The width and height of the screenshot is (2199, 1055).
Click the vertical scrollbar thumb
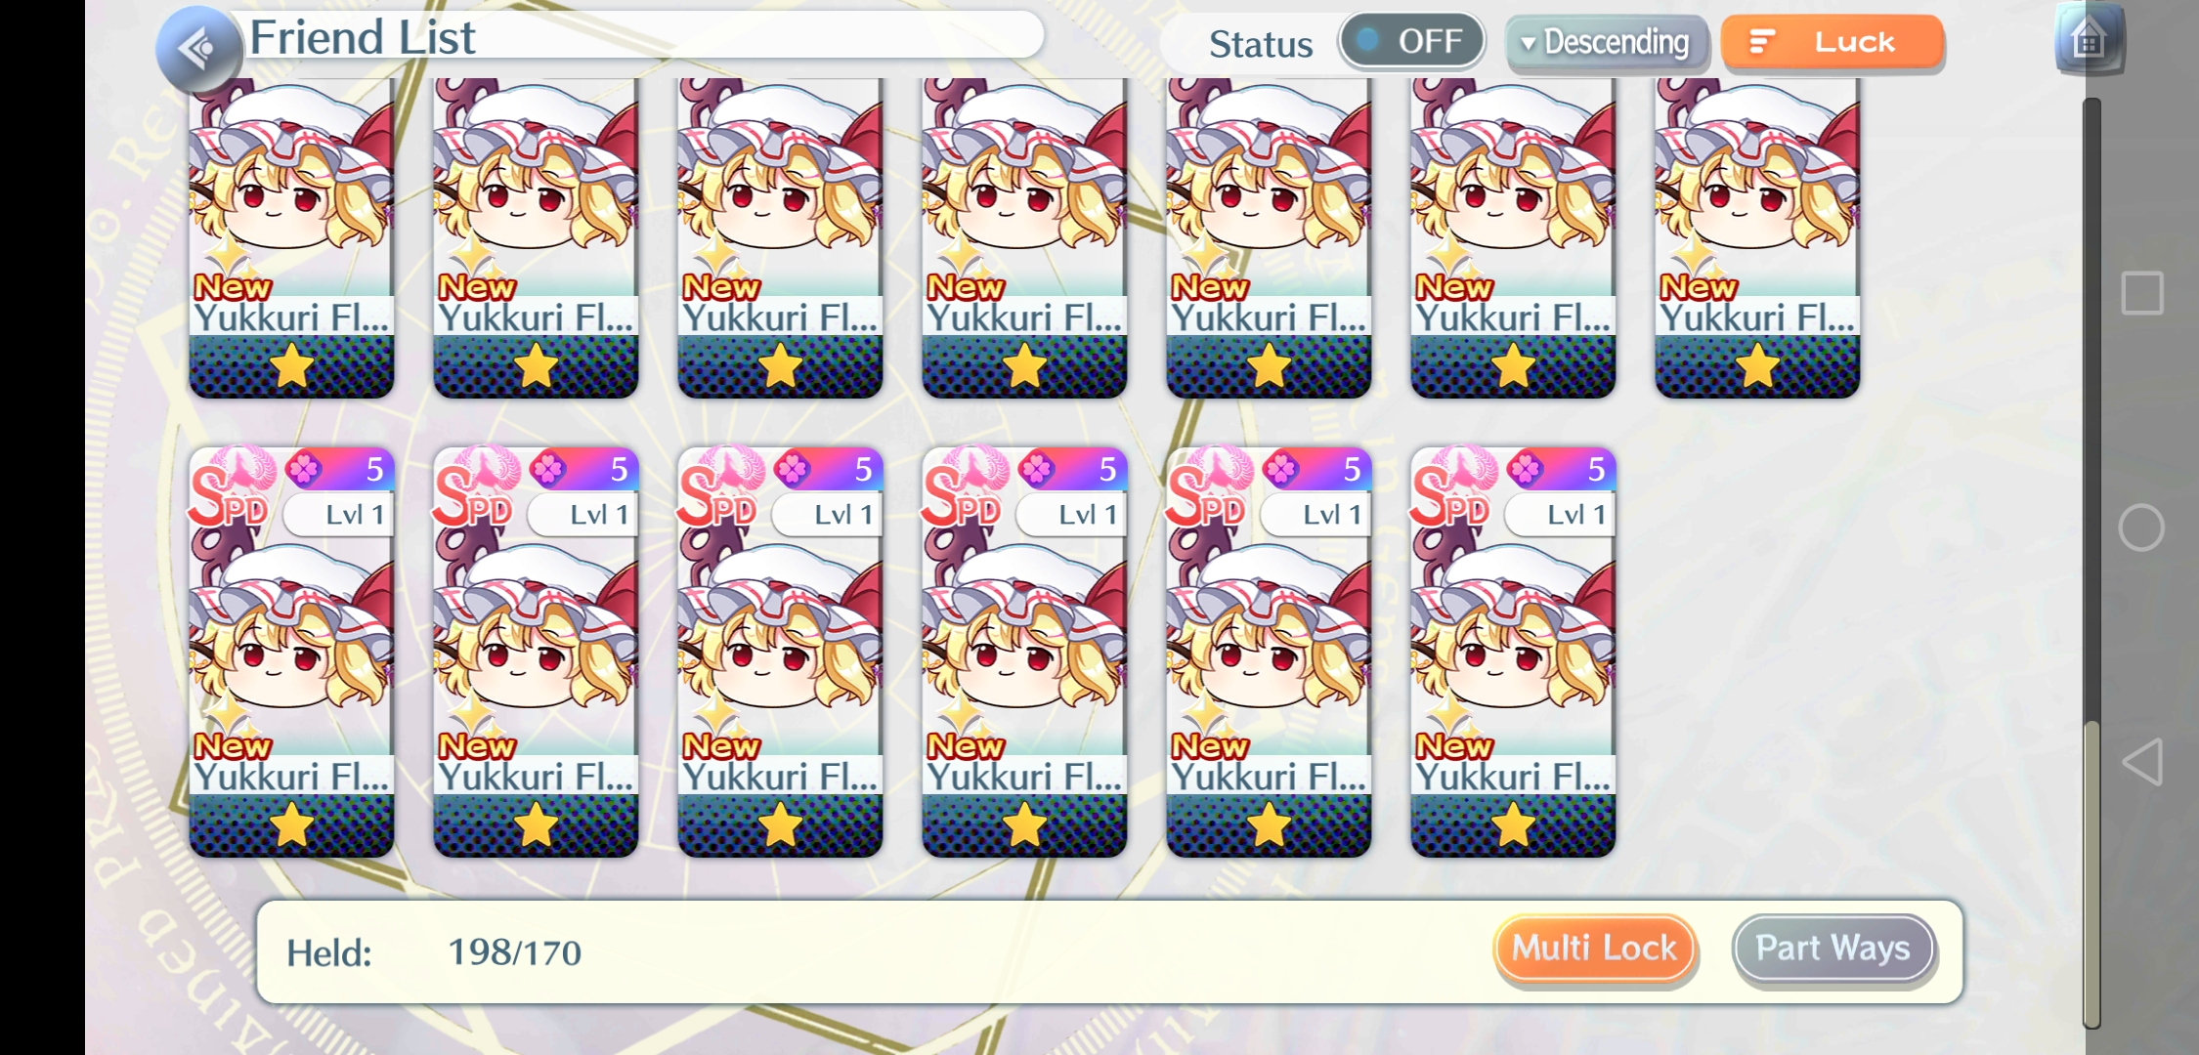[x=2091, y=874]
